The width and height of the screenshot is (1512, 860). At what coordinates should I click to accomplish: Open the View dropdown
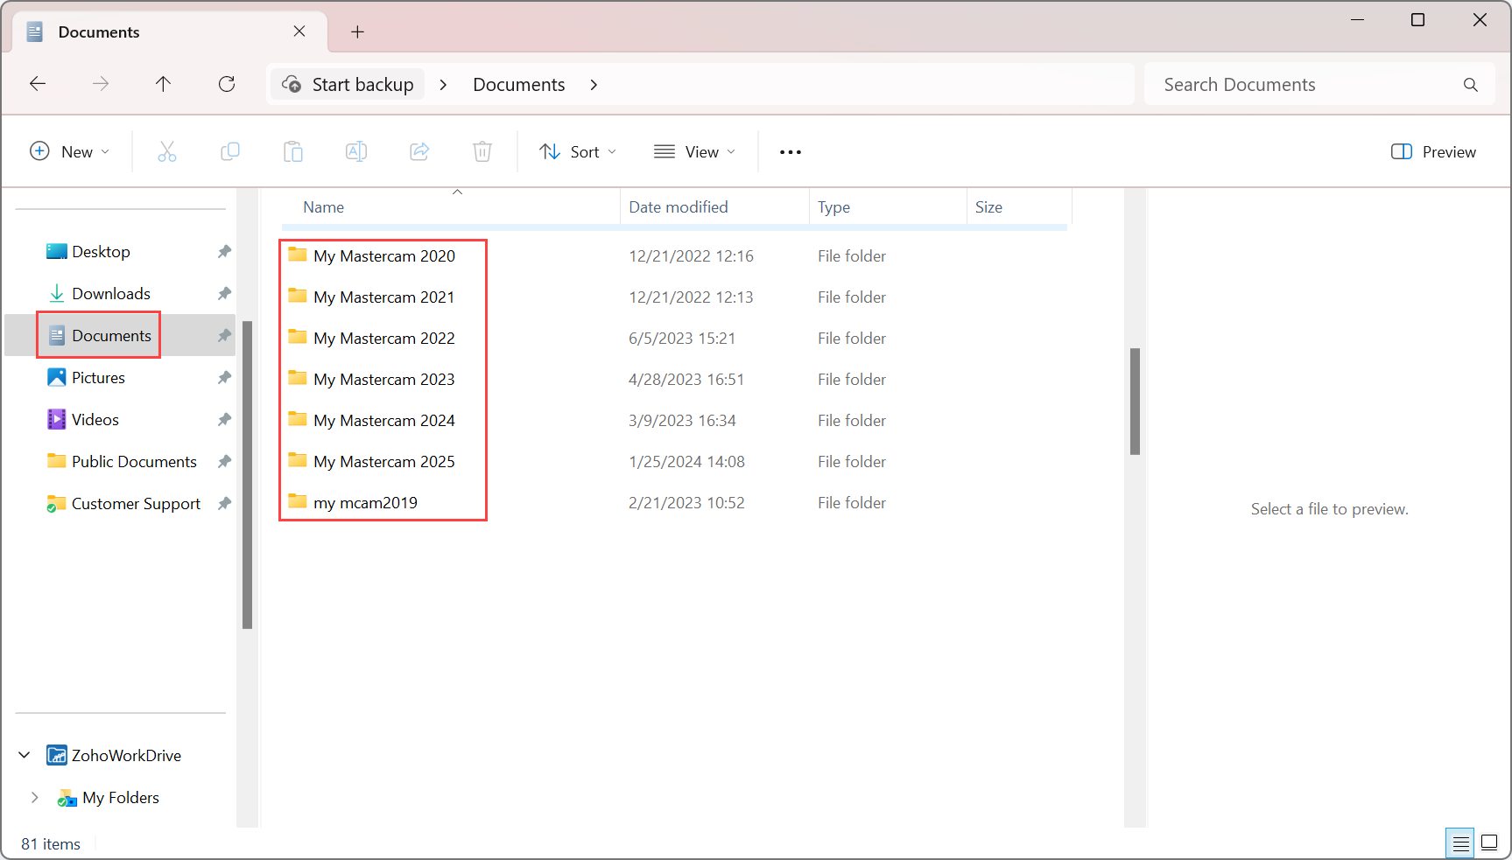coord(694,151)
